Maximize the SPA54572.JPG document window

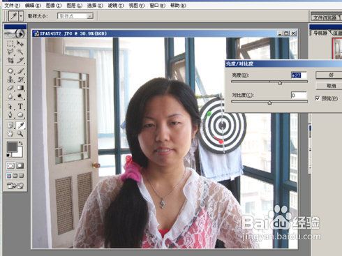[287, 33]
